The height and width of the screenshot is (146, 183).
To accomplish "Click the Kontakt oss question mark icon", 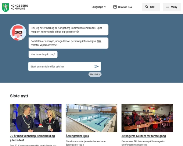I will (115, 7).
